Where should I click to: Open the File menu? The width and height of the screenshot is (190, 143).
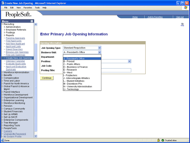tap(6, 8)
